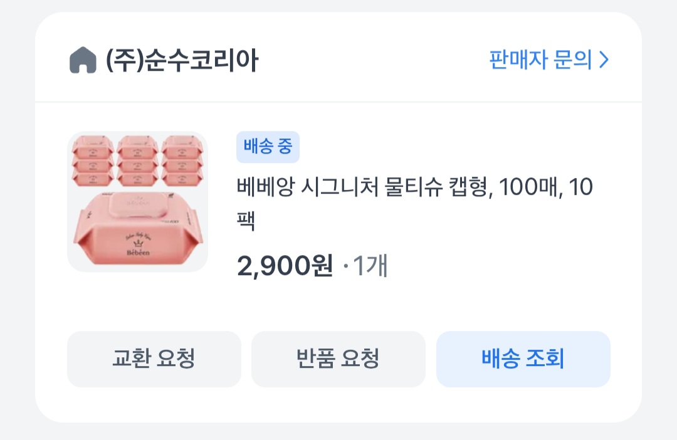Tap the 배송 중 status badge
This screenshot has height=440, width=677.
point(268,147)
